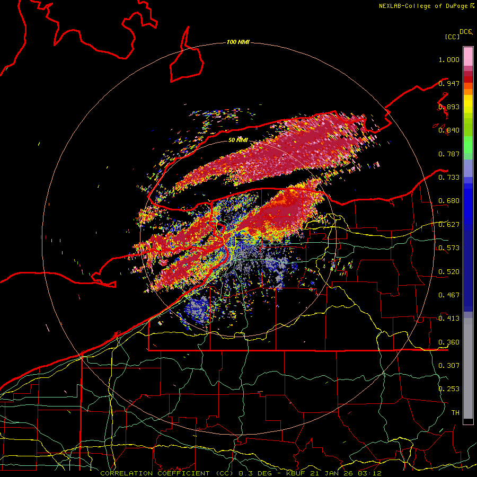
Task: Click the 0.893 color scale value
Action: coord(449,107)
